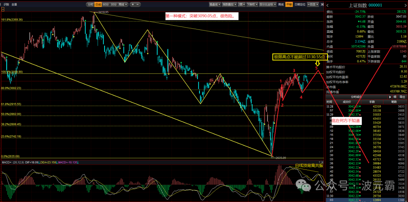Click the 最新 value 3042.37
The width and height of the screenshot is (408, 202).
pyautogui.click(x=360, y=17)
